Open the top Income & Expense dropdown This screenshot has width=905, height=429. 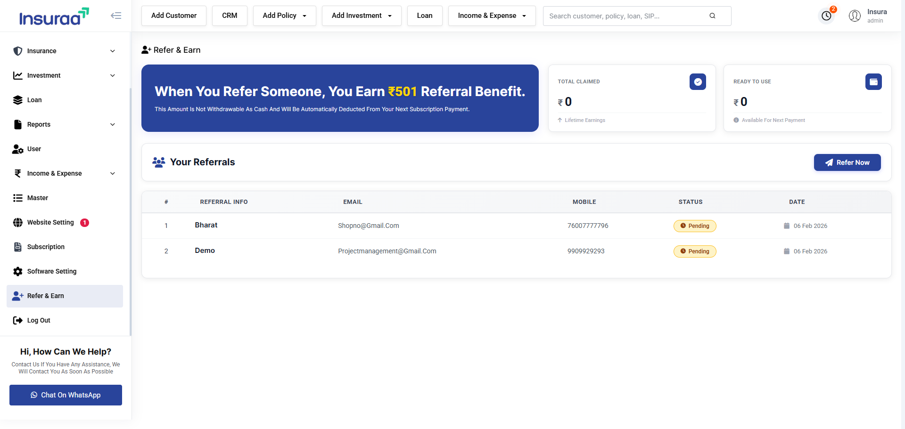pos(492,16)
